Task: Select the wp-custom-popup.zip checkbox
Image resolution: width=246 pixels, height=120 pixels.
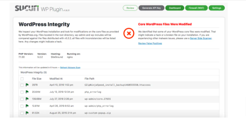Action: point(22,113)
